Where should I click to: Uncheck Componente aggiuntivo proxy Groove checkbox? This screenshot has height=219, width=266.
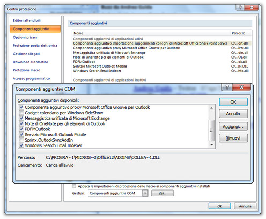coord(21,107)
